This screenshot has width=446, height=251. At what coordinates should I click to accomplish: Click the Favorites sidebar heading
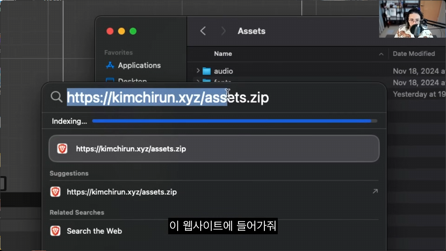point(118,53)
